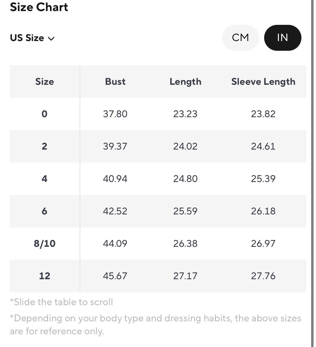Image resolution: width=316 pixels, height=347 pixels.
Task: Click the Length column header
Action: (x=186, y=82)
